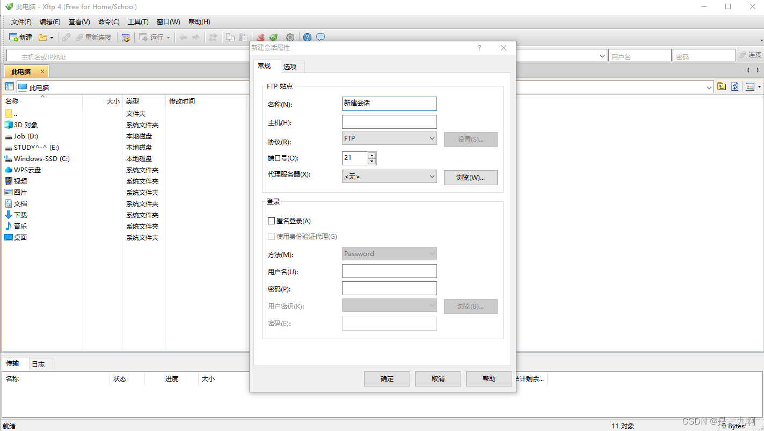Enable the 匿名登录 anonymous login checkbox

tap(271, 221)
